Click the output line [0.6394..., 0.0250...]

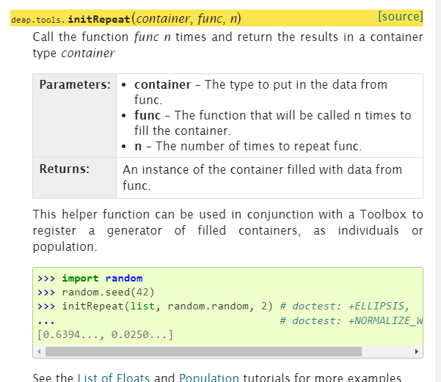point(105,334)
